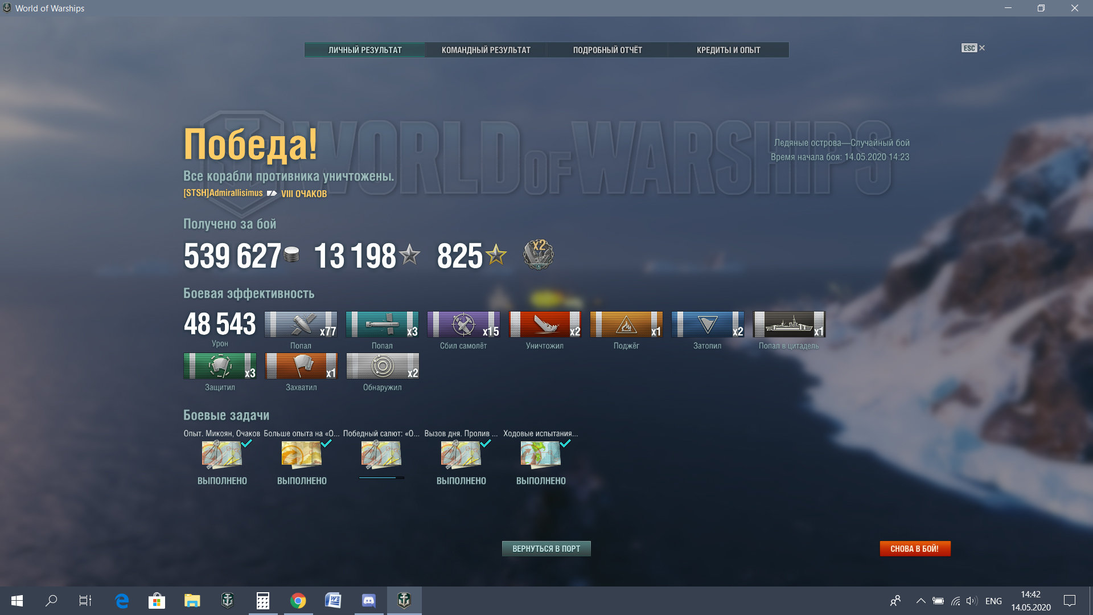This screenshot has height=615, width=1093.
Task: Click the citadel hit ribbon
Action: [x=789, y=325]
